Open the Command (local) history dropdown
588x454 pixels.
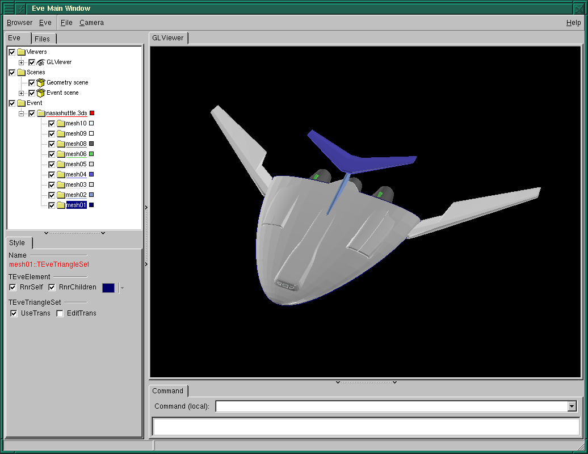pos(573,406)
